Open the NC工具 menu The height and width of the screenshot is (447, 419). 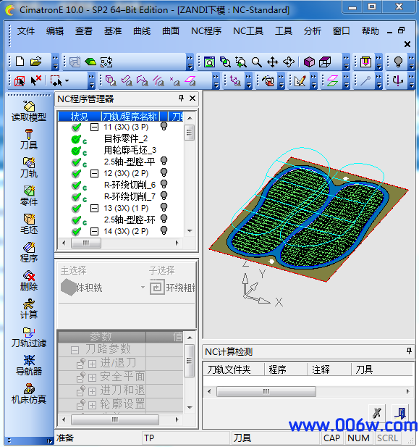(248, 30)
